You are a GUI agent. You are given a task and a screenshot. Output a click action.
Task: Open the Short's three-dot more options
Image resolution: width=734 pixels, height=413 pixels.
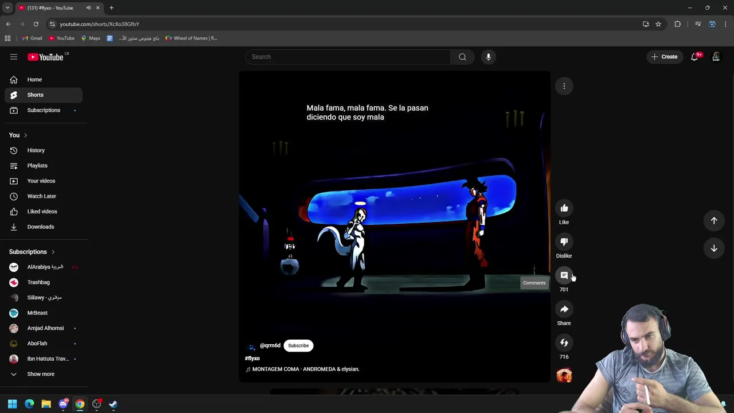564,86
